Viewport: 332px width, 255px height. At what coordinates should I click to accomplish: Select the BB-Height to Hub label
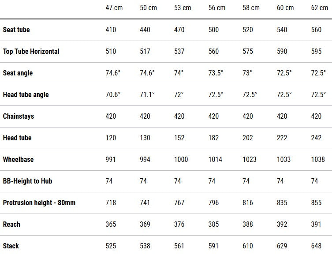click(28, 181)
